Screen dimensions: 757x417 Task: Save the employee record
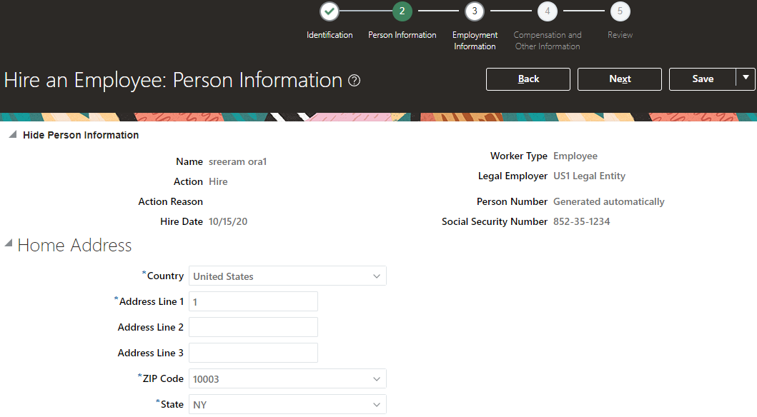coord(702,79)
